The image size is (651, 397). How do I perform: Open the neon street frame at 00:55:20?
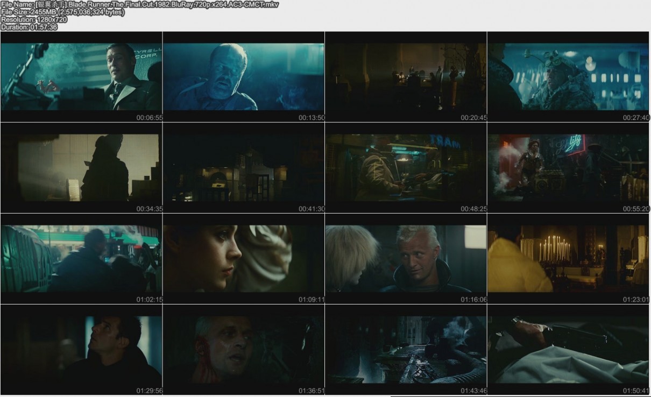569,168
